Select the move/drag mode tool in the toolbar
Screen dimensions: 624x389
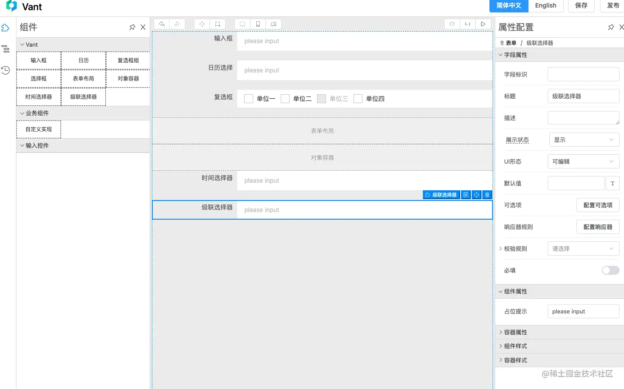tap(202, 24)
